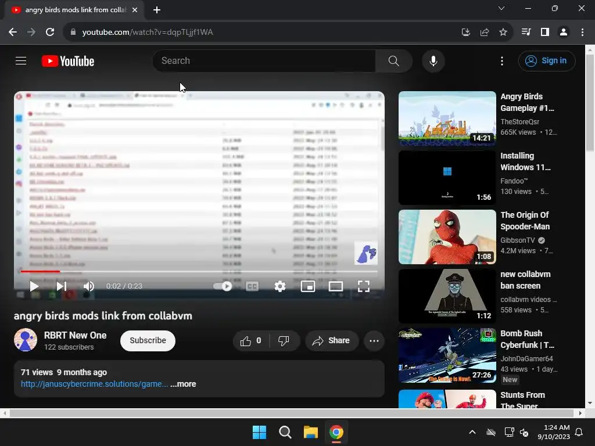Open the RBRT New One channel name

click(x=75, y=335)
